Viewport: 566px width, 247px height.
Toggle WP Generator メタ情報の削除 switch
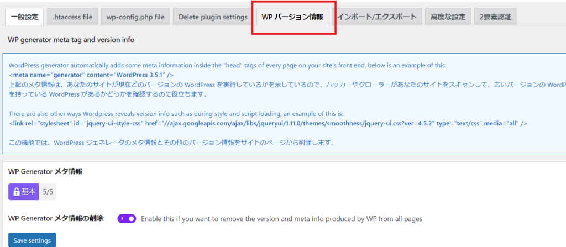[127, 219]
